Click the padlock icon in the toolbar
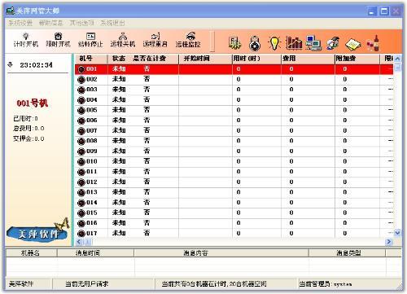The width and height of the screenshot is (407, 294). coord(255,43)
